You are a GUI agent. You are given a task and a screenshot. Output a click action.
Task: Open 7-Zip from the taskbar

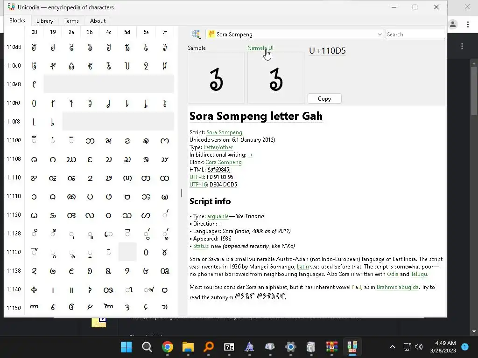(x=229, y=347)
